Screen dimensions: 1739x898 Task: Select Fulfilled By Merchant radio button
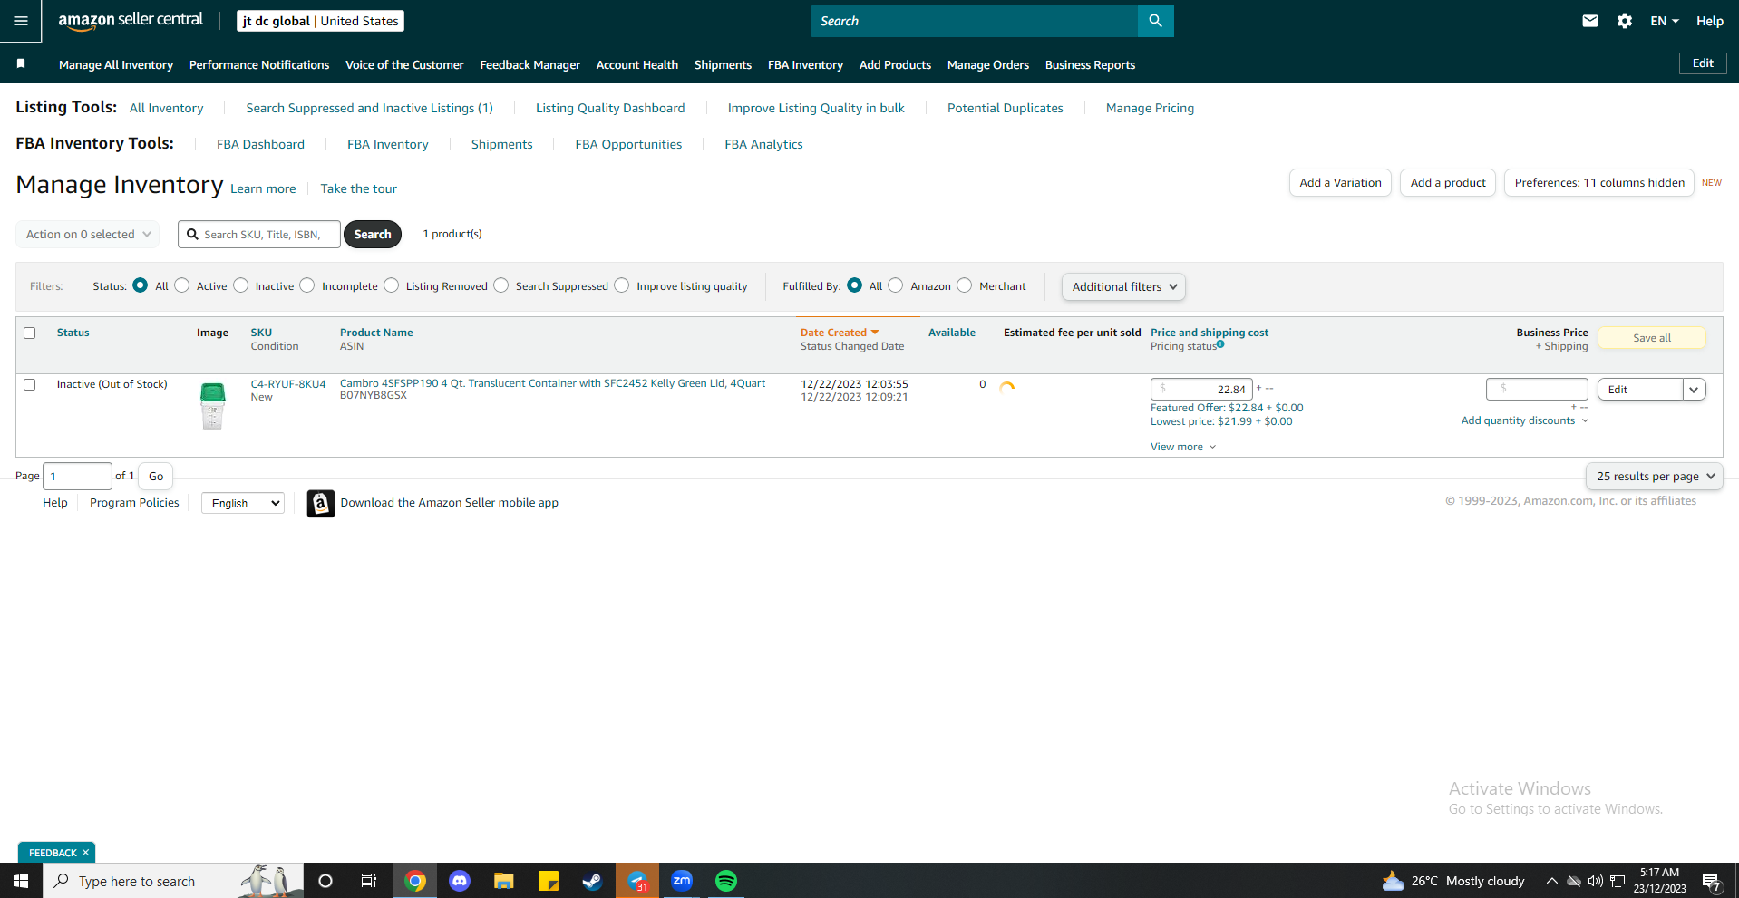coord(965,285)
